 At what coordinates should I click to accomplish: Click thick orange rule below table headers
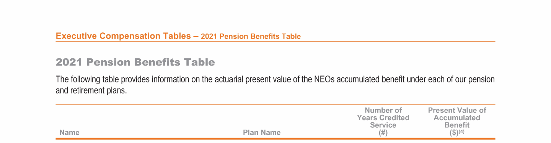[275, 138]
